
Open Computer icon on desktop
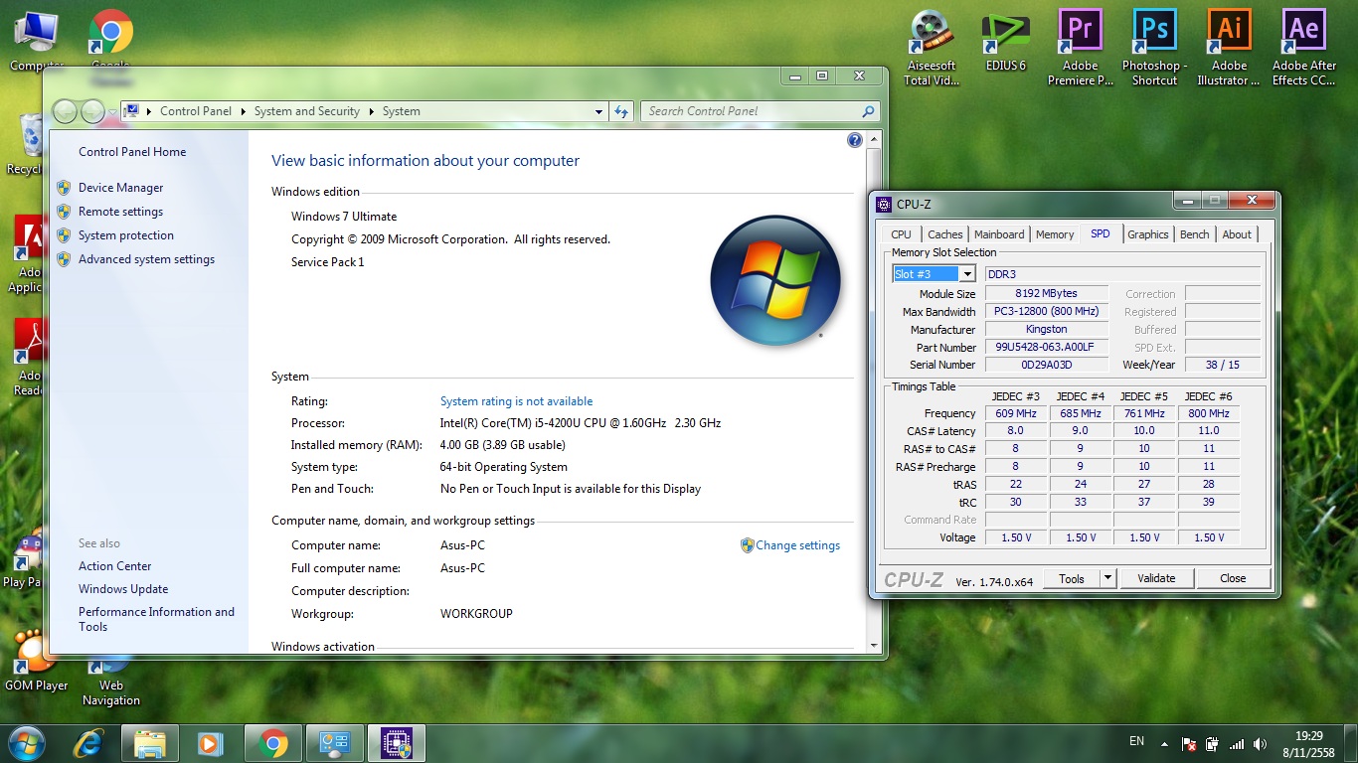pos(36,40)
